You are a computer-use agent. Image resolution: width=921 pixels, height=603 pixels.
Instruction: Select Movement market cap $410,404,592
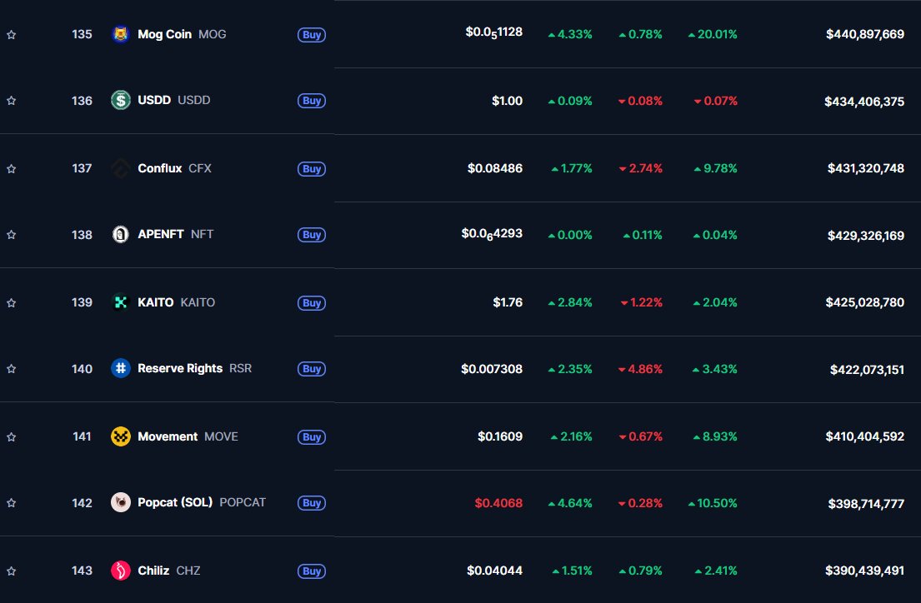click(x=864, y=436)
